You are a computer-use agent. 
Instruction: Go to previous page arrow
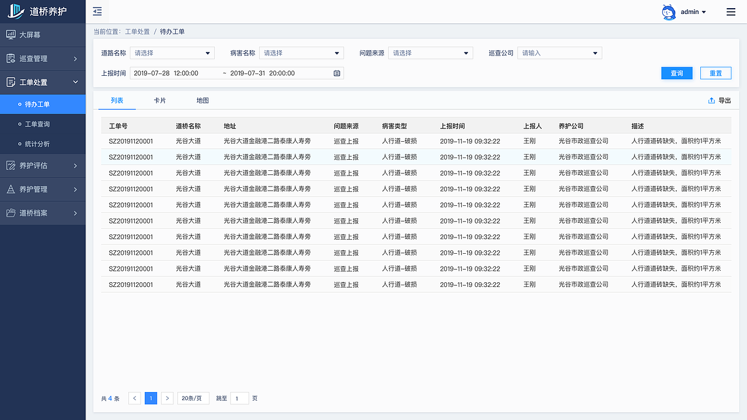pyautogui.click(x=134, y=398)
